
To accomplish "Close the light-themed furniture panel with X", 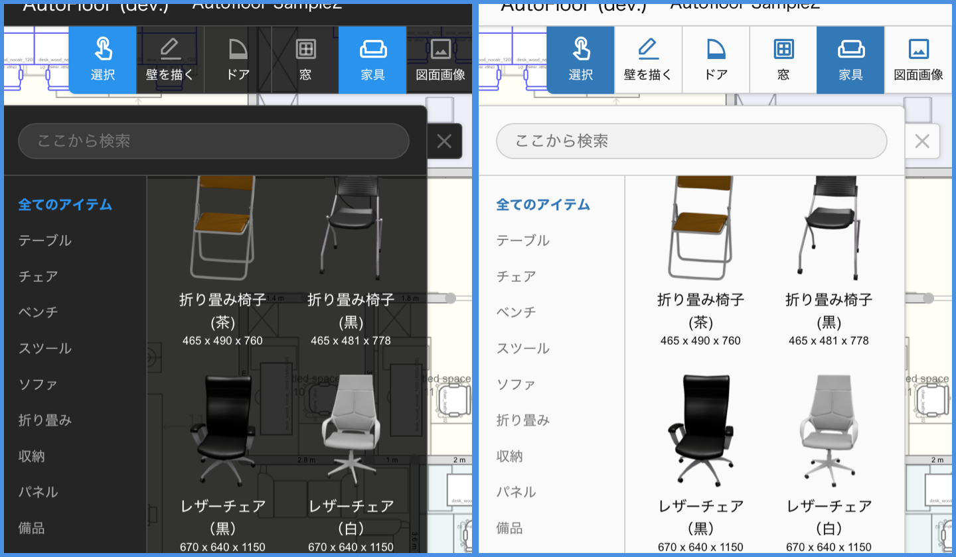I will 922,141.
